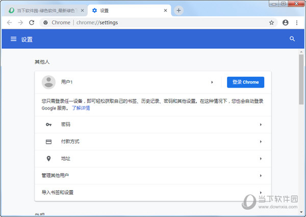This screenshot has height=217, width=306.
Task: Close the 当下软件园 tab
Action: pyautogui.click(x=83, y=10)
